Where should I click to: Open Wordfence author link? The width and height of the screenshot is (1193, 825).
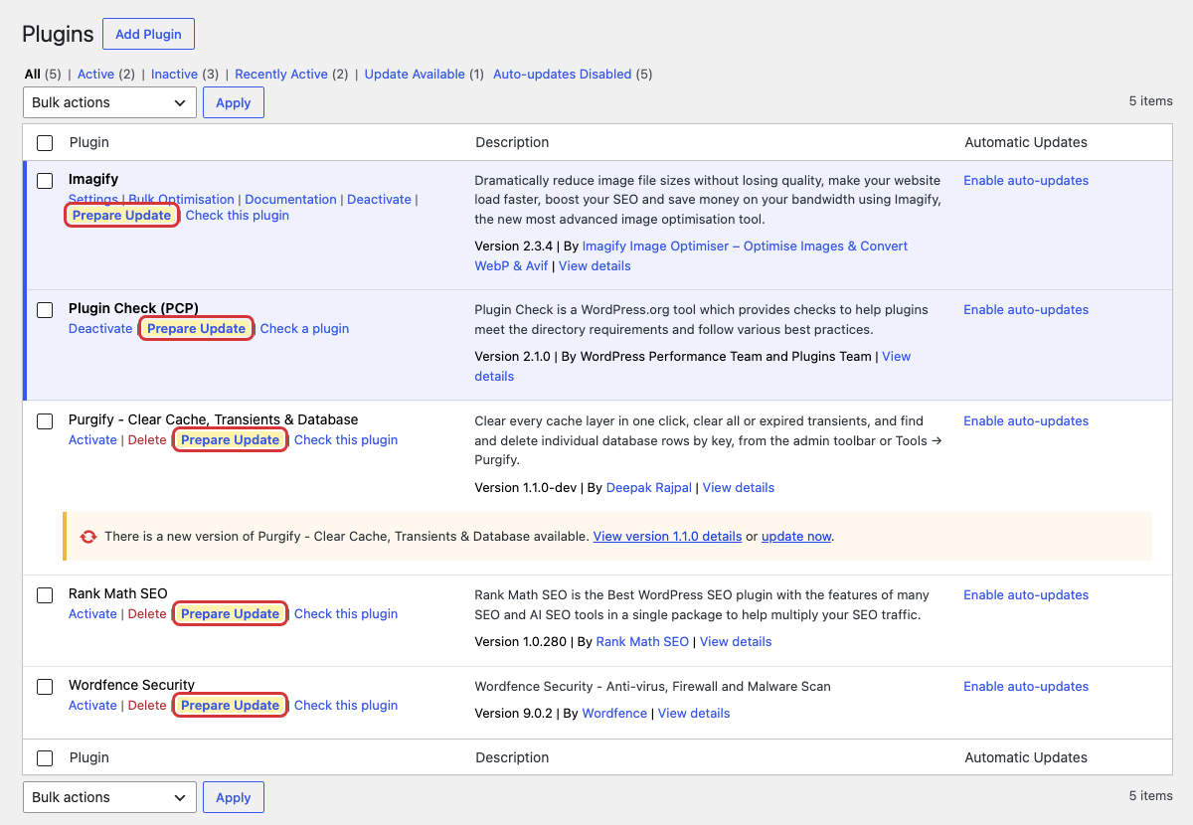(614, 714)
